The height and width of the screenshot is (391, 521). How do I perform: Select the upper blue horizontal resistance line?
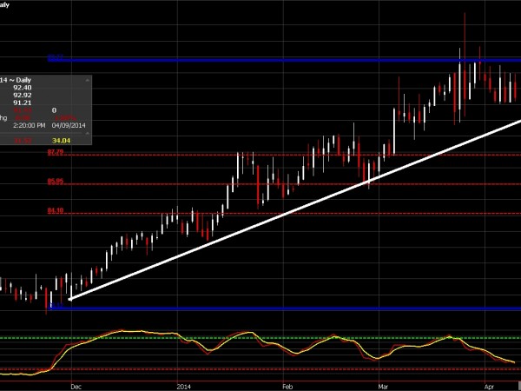click(285, 60)
